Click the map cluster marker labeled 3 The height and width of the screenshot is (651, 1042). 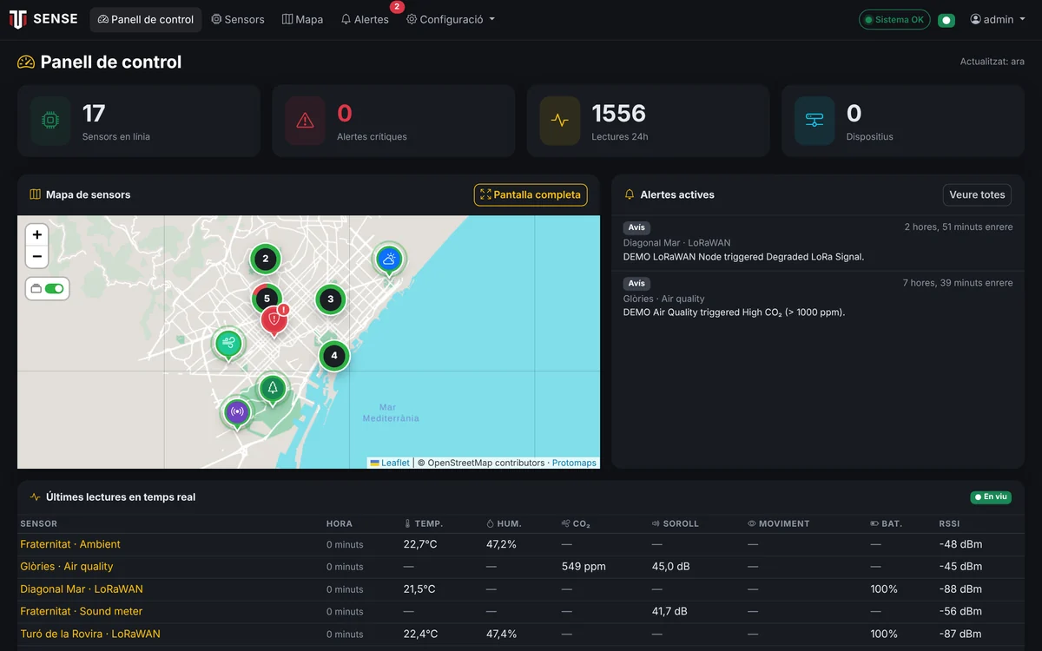[x=330, y=299]
